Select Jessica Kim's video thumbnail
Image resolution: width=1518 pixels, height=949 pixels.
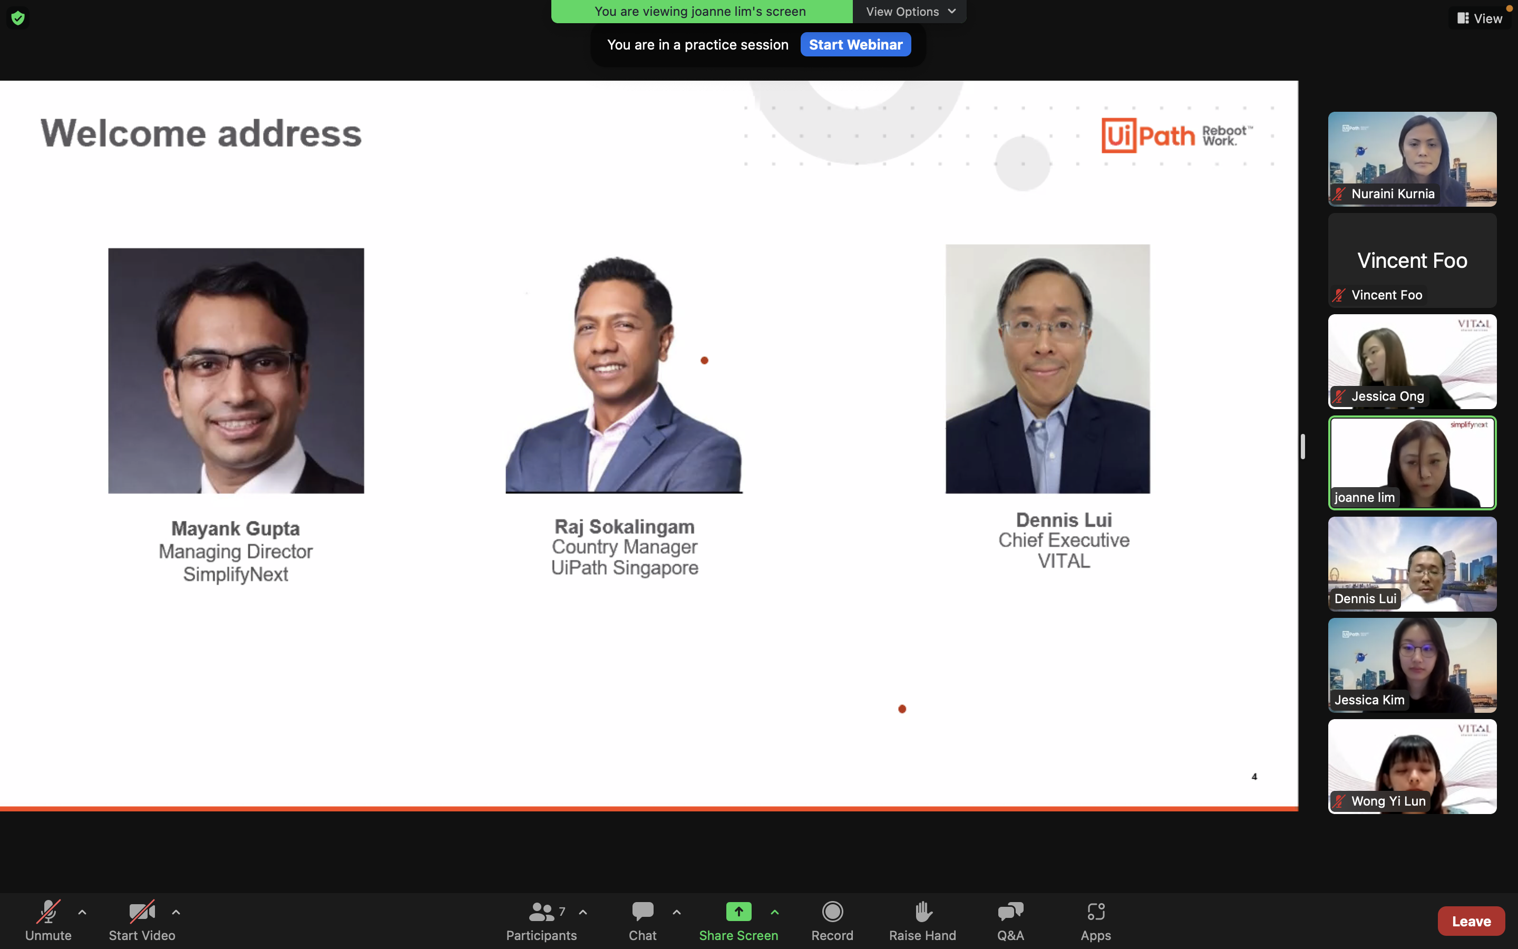[1412, 665]
